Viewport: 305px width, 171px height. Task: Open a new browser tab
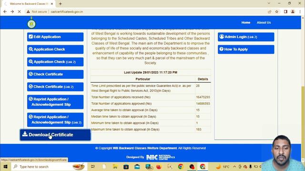click(61, 4)
